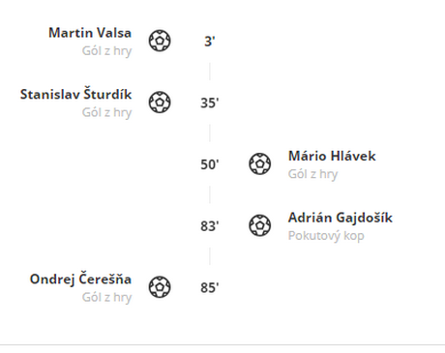Click the 3' minute marker
Image resolution: width=445 pixels, height=353 pixels.
[x=210, y=42]
